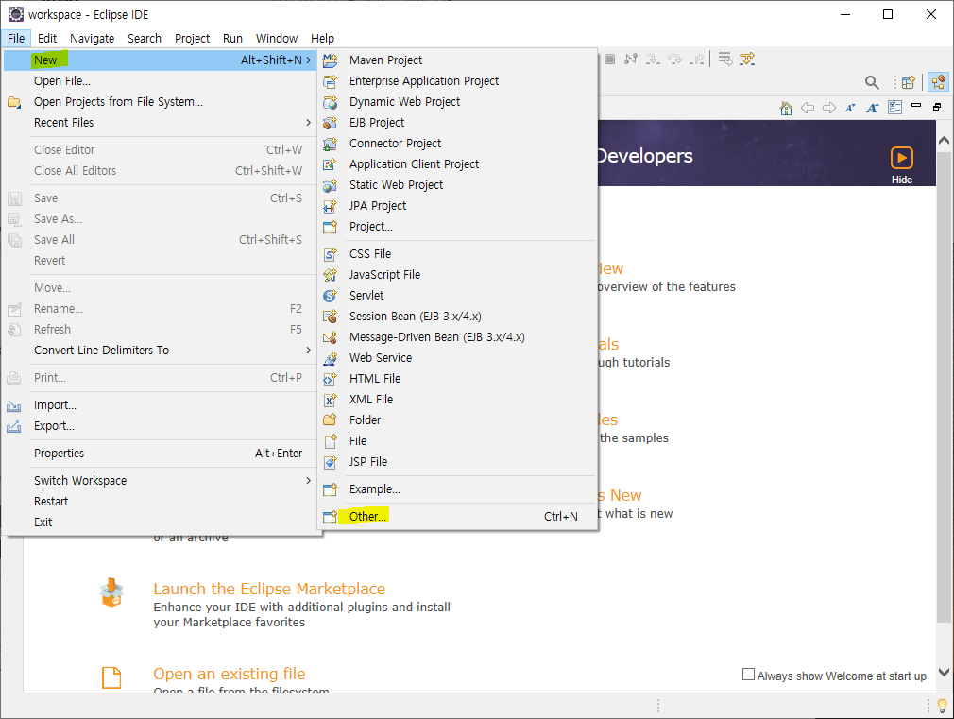Open the Help menu

[322, 39]
